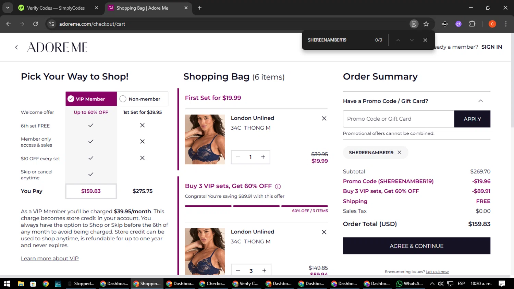Open second London Unlined product thumbnail
Image resolution: width=514 pixels, height=289 pixels.
click(x=205, y=252)
